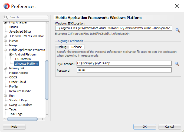Expand the Run tree node
The width and height of the screenshot is (184, 132).
pos(5,96)
